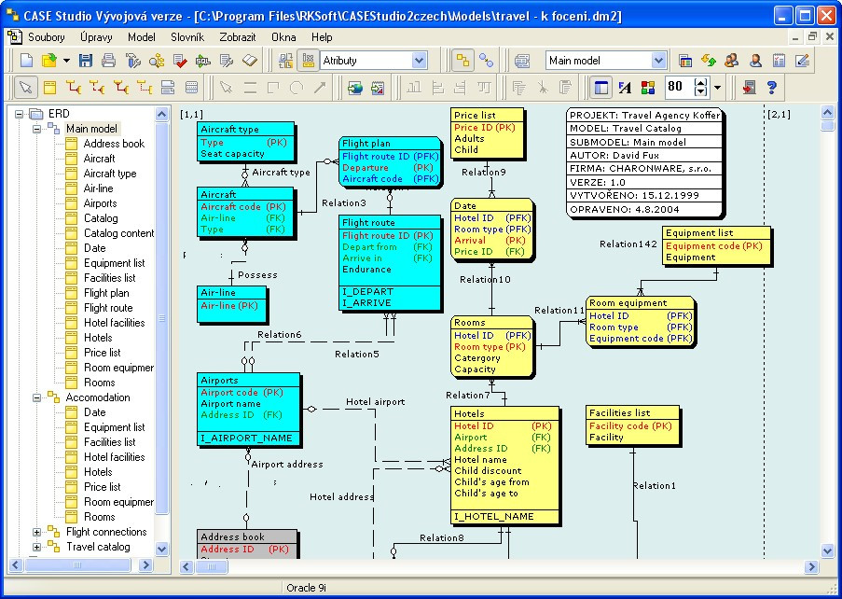Open the single user icon in the top toolbar
The width and height of the screenshot is (842, 599).
[x=755, y=60]
